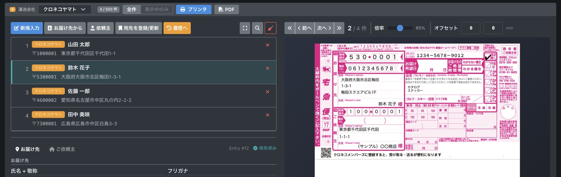Screen dimensions: 561x177
Task: Select the 鈴木 花子 list row
Action: [x=144, y=72]
